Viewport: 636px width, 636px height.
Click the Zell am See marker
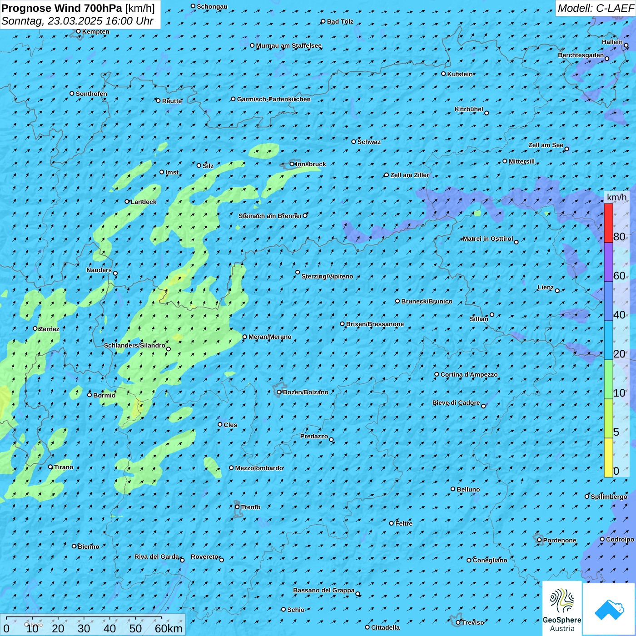click(566, 149)
